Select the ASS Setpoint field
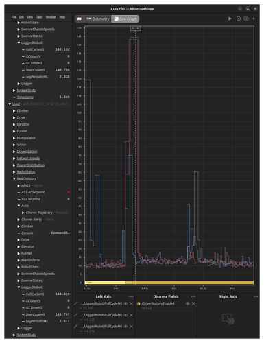The height and width of the screenshot is (343, 264). [x=31, y=199]
